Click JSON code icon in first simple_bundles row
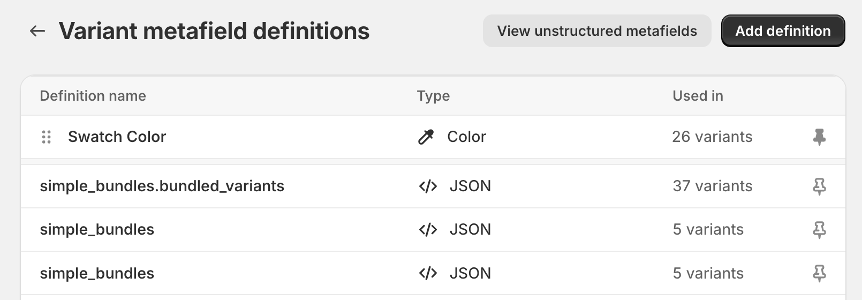Image resolution: width=862 pixels, height=300 pixels. pyautogui.click(x=428, y=230)
